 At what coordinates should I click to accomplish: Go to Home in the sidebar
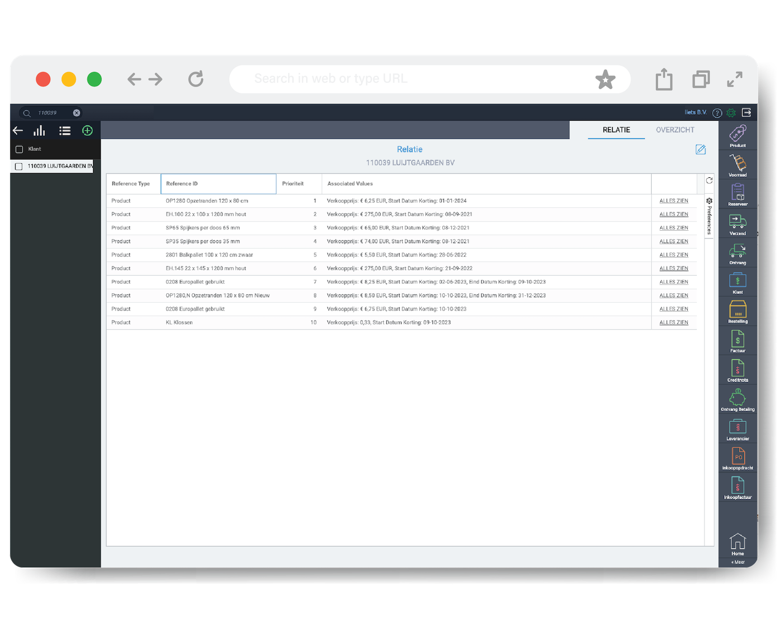(738, 544)
